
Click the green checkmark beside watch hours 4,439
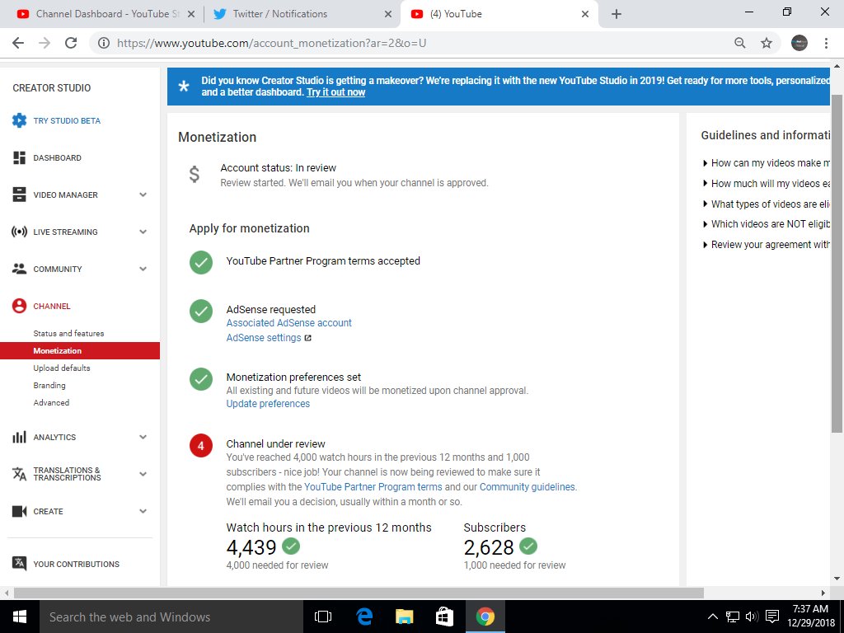tap(291, 546)
